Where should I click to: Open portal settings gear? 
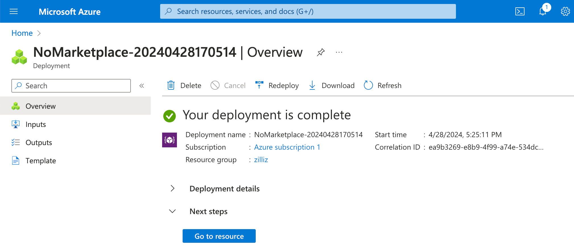pyautogui.click(x=565, y=11)
